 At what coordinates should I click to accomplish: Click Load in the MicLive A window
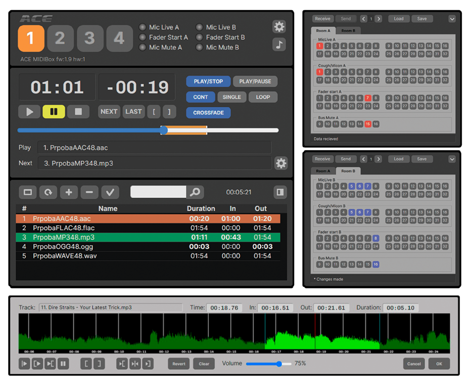[399, 19]
